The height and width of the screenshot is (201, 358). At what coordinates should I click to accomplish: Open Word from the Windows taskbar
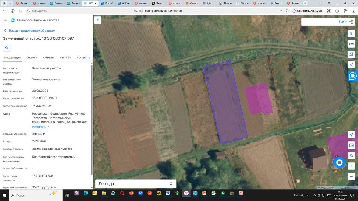(168, 193)
